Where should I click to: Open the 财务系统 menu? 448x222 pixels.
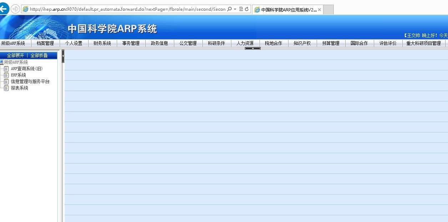(102, 44)
